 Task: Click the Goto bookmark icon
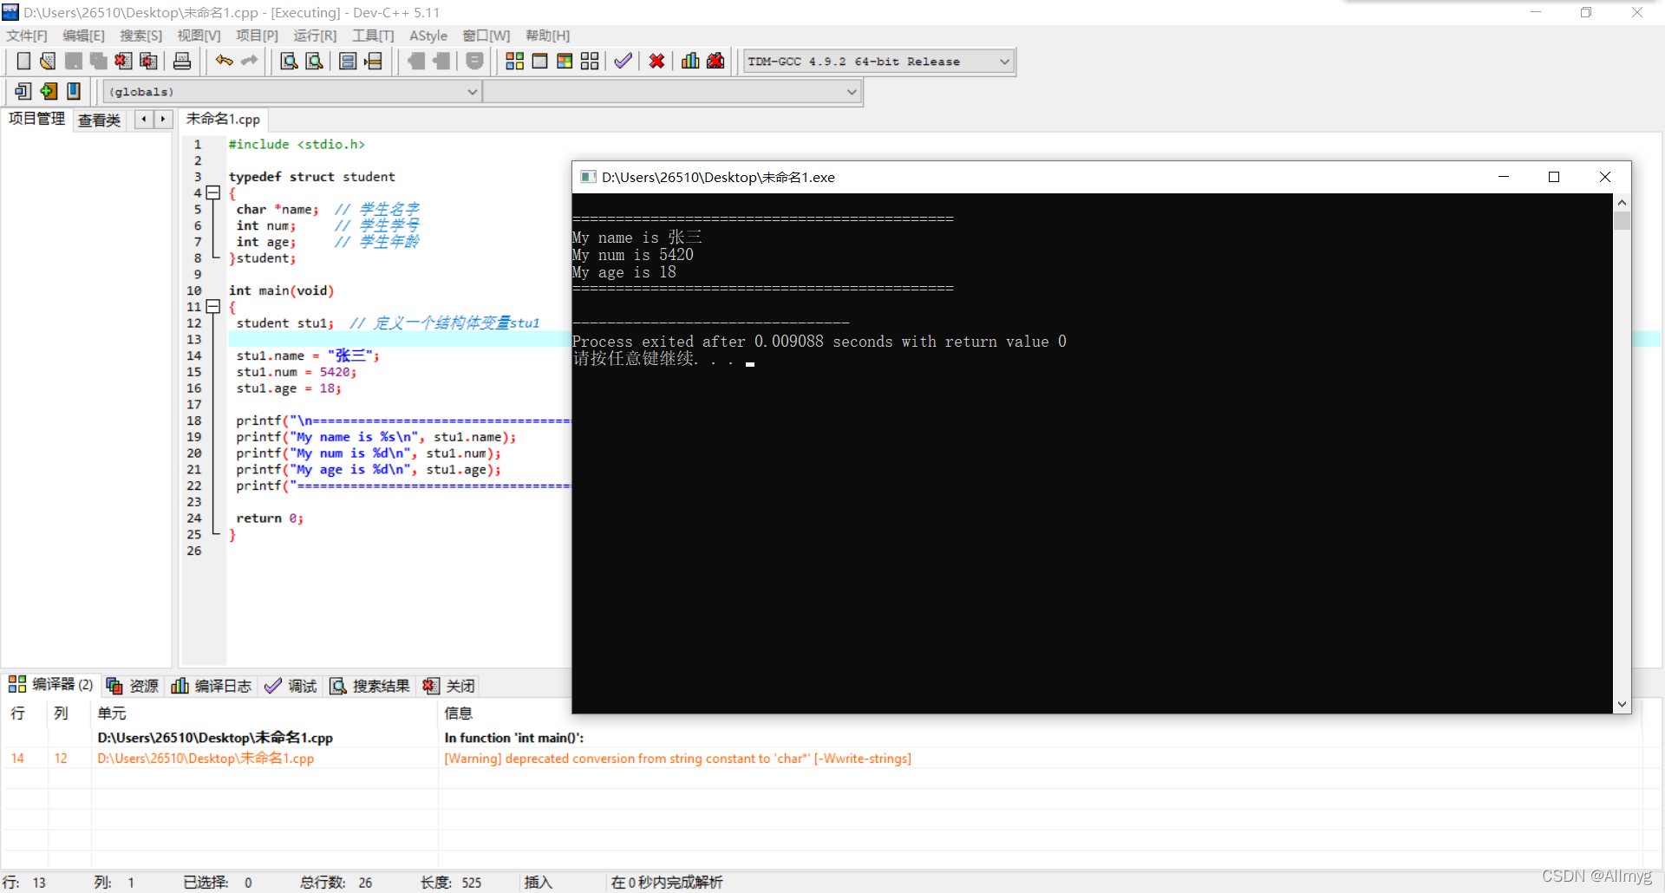pos(74,91)
